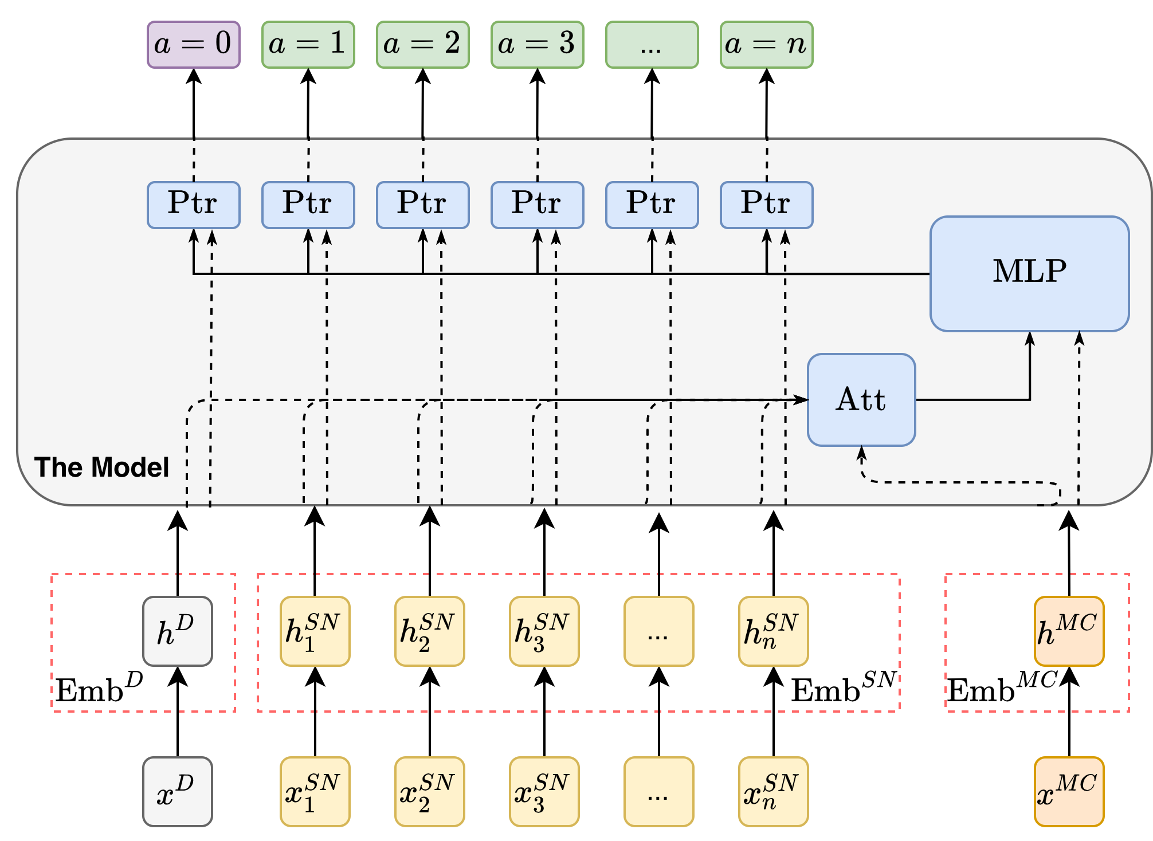The width and height of the screenshot is (1153, 841).
Task: Click The Model label text
Action: (x=101, y=467)
